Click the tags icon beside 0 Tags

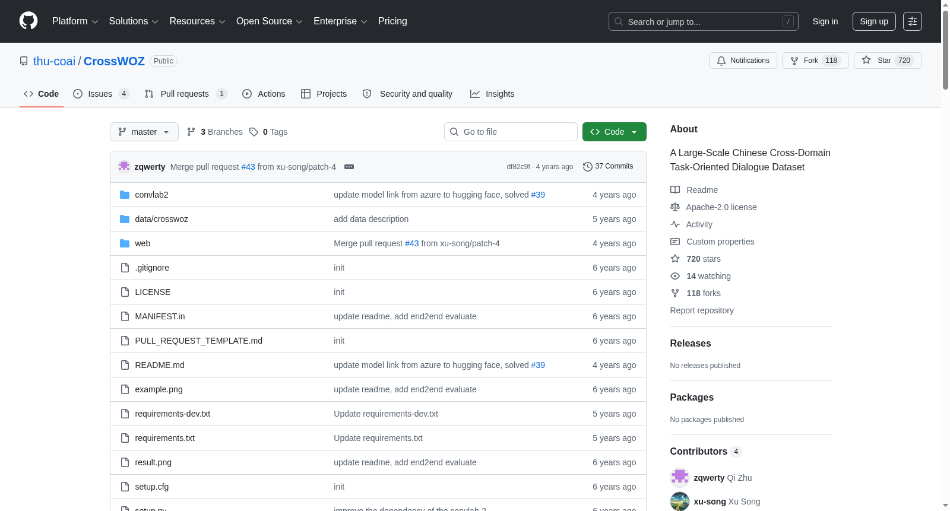[254, 132]
